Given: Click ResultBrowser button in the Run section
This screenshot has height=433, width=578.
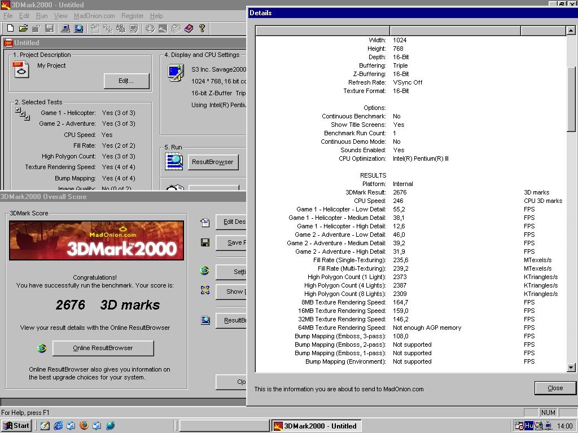Looking at the screenshot, I should pos(212,162).
